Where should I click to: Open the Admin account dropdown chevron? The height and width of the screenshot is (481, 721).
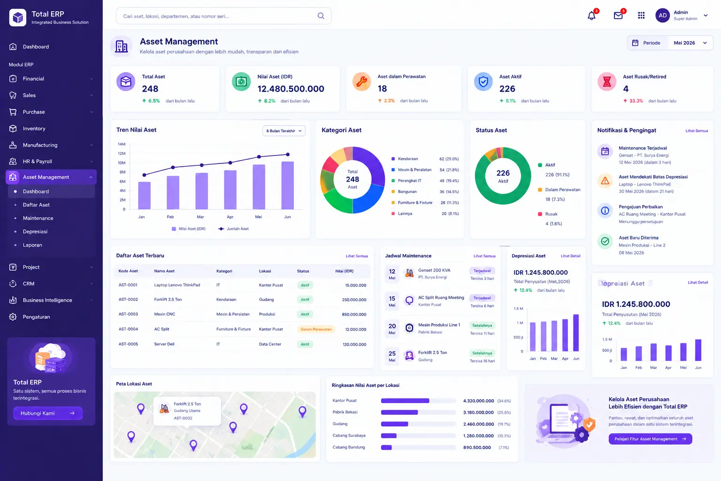[x=706, y=16]
